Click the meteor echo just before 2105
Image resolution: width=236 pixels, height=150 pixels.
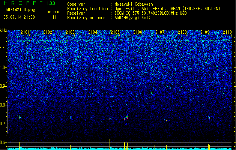pyautogui.click(x=110, y=119)
